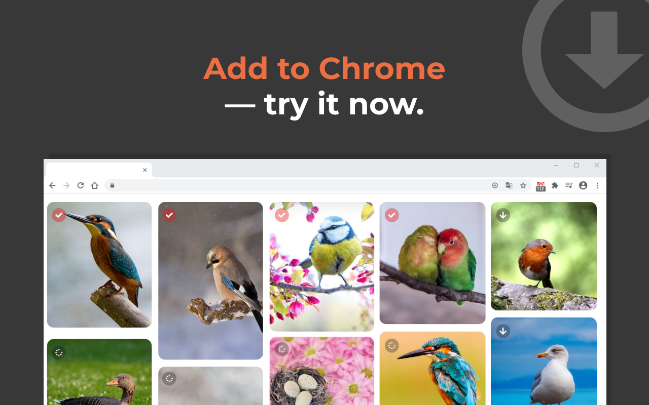649x405 pixels.
Task: Open Chrome three-dot menu
Action: 597,185
